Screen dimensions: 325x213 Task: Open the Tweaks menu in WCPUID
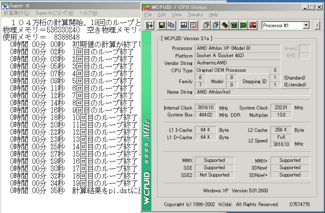pyautogui.click(x=195, y=15)
